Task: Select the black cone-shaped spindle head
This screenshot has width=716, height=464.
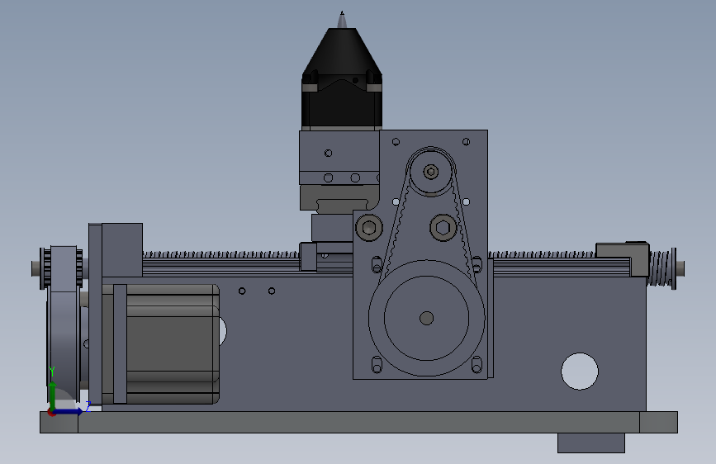Action: [x=342, y=51]
